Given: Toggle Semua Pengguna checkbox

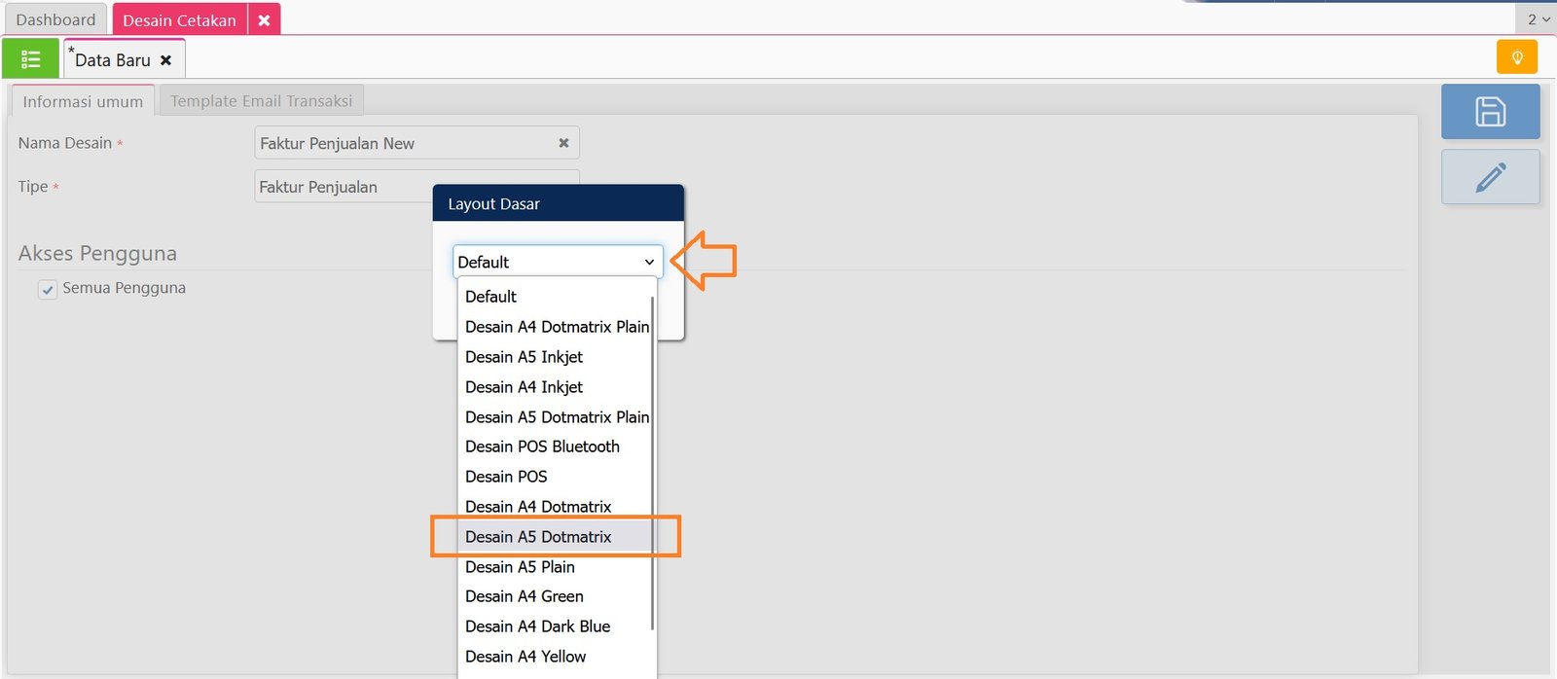Looking at the screenshot, I should 48,289.
